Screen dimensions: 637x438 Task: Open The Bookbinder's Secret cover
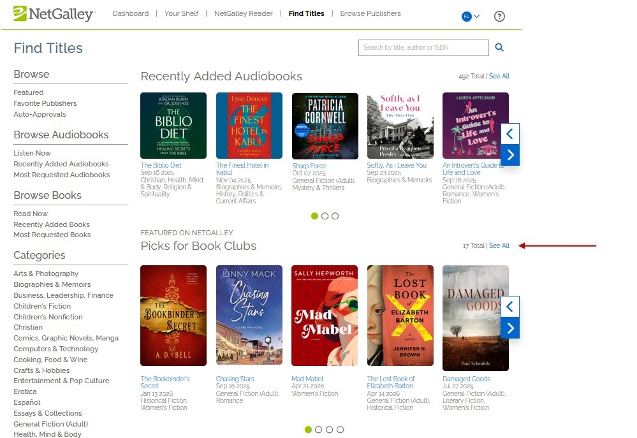173,316
